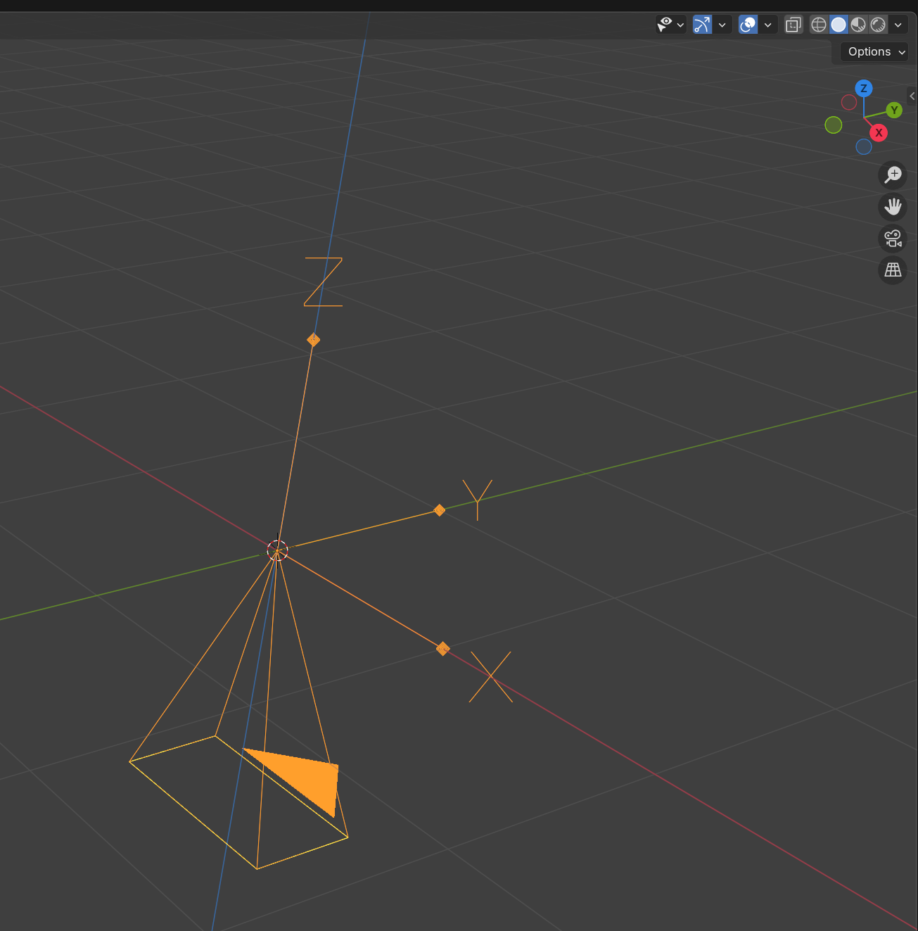Click the Zoom view magnifier icon

(893, 175)
